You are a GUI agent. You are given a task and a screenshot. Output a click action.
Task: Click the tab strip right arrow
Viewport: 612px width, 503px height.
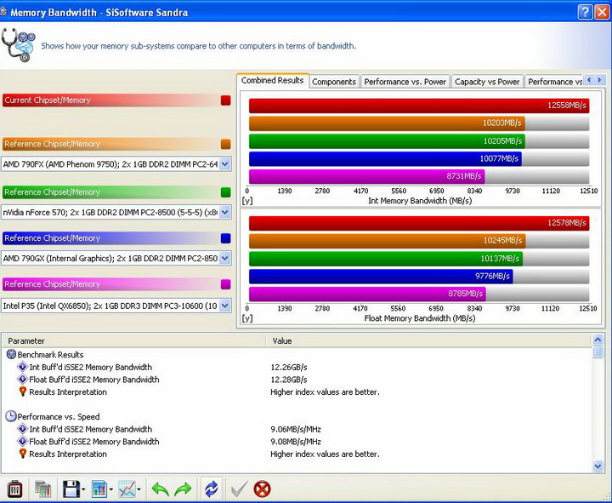(600, 80)
